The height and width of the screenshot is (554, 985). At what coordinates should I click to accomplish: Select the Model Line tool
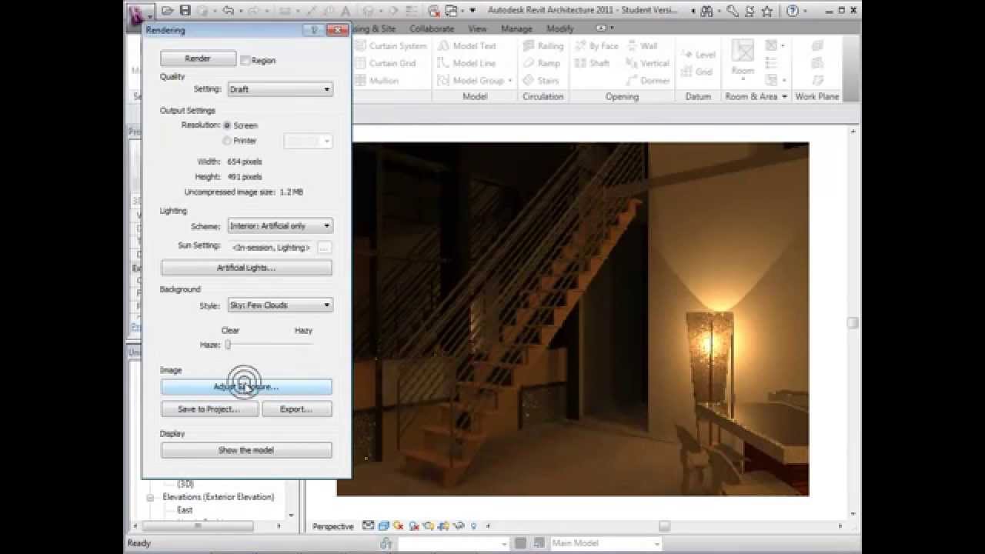(467, 63)
